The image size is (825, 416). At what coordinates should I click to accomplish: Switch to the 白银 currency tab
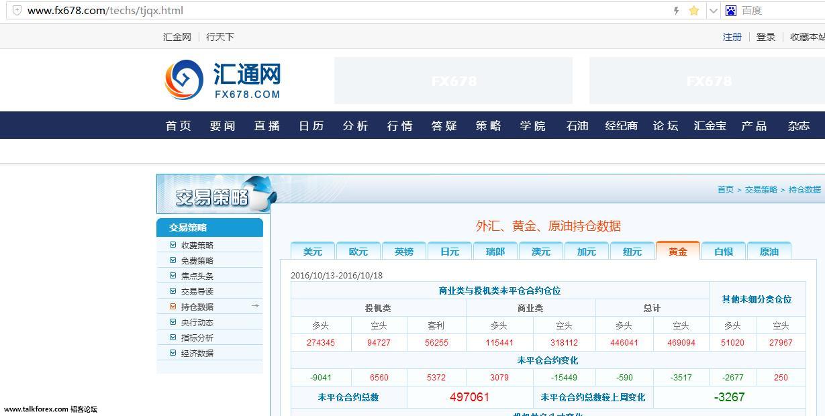pyautogui.click(x=724, y=250)
